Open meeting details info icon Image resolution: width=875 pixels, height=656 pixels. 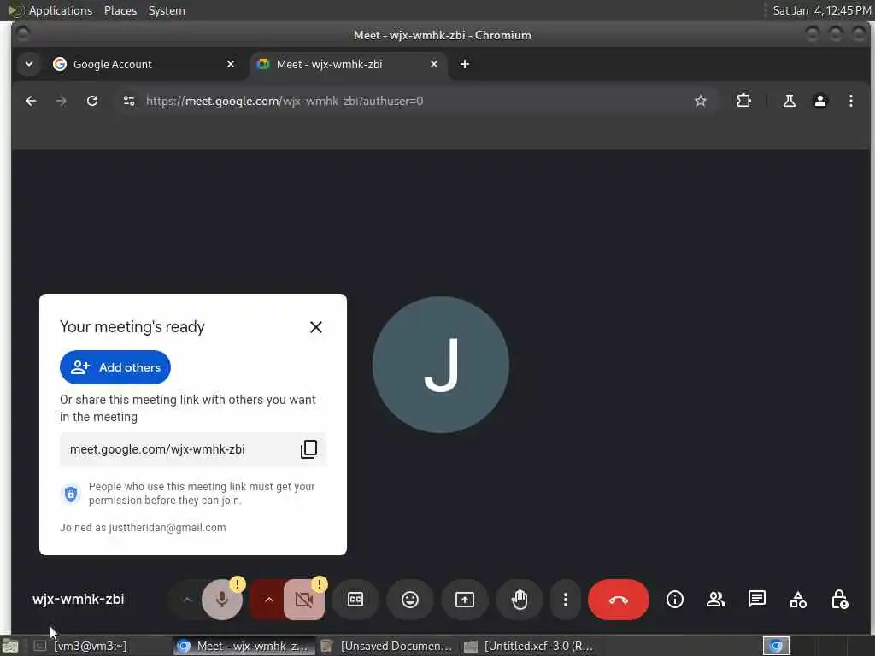675,600
